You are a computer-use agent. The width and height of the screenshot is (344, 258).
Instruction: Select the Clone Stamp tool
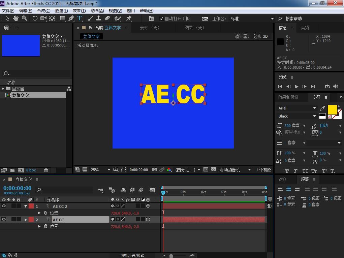pyautogui.click(x=98, y=19)
